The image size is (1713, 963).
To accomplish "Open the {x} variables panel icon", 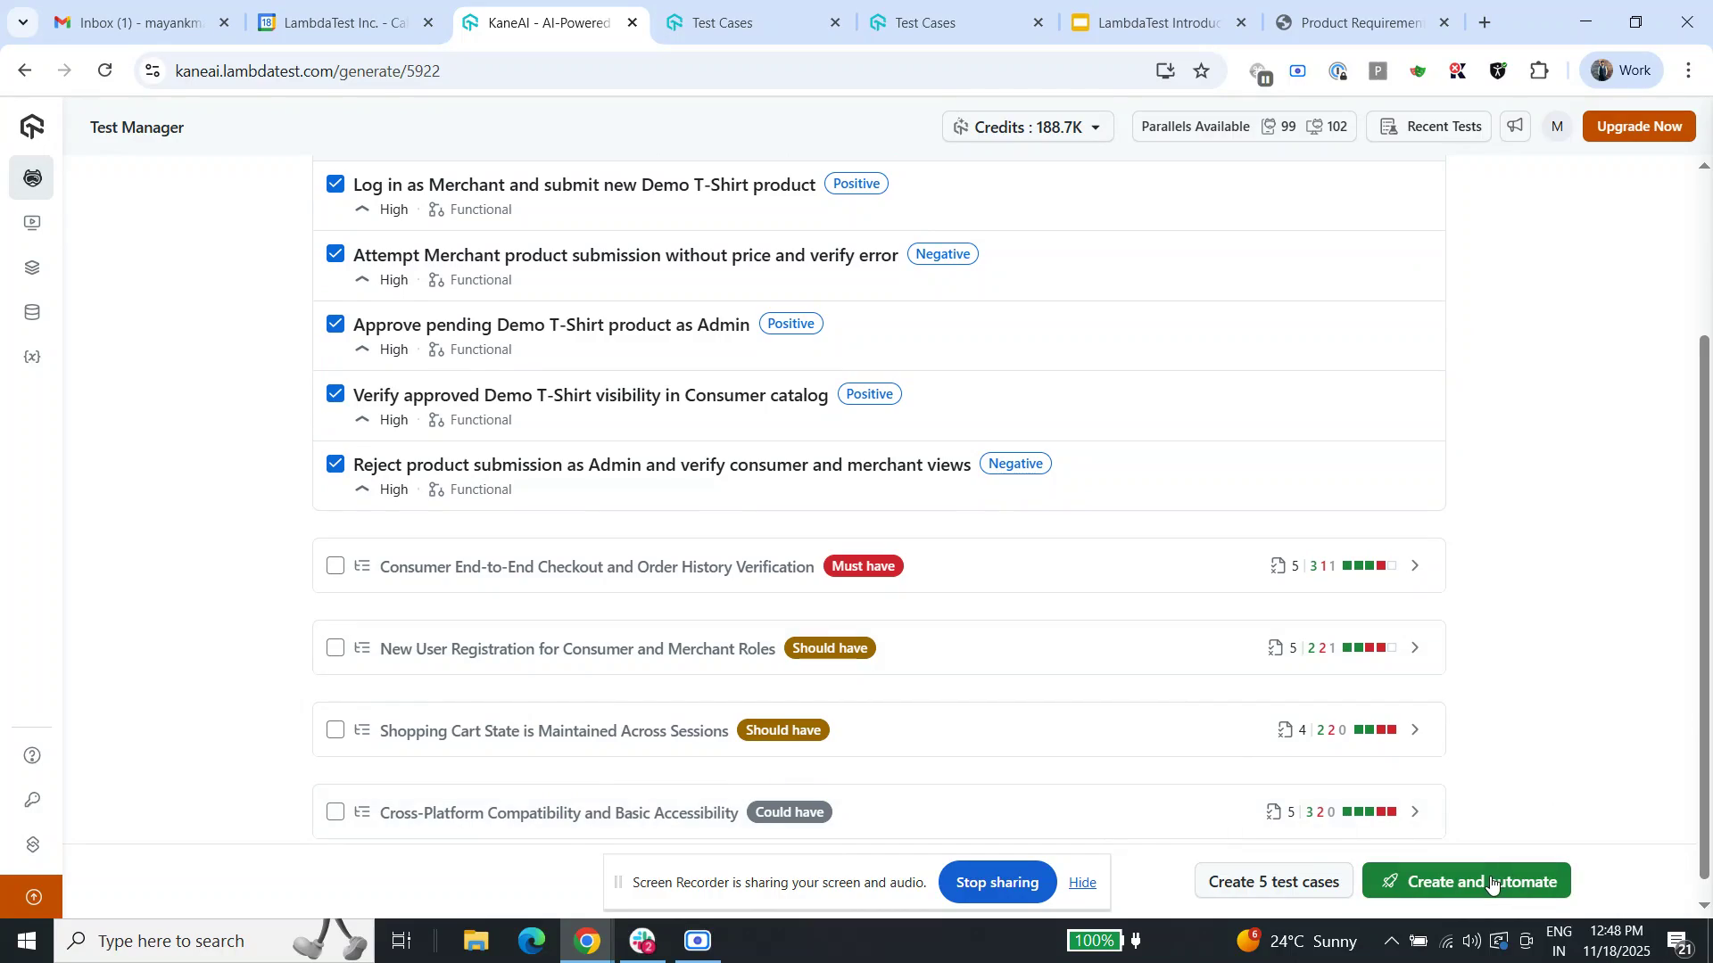I will pyautogui.click(x=32, y=356).
